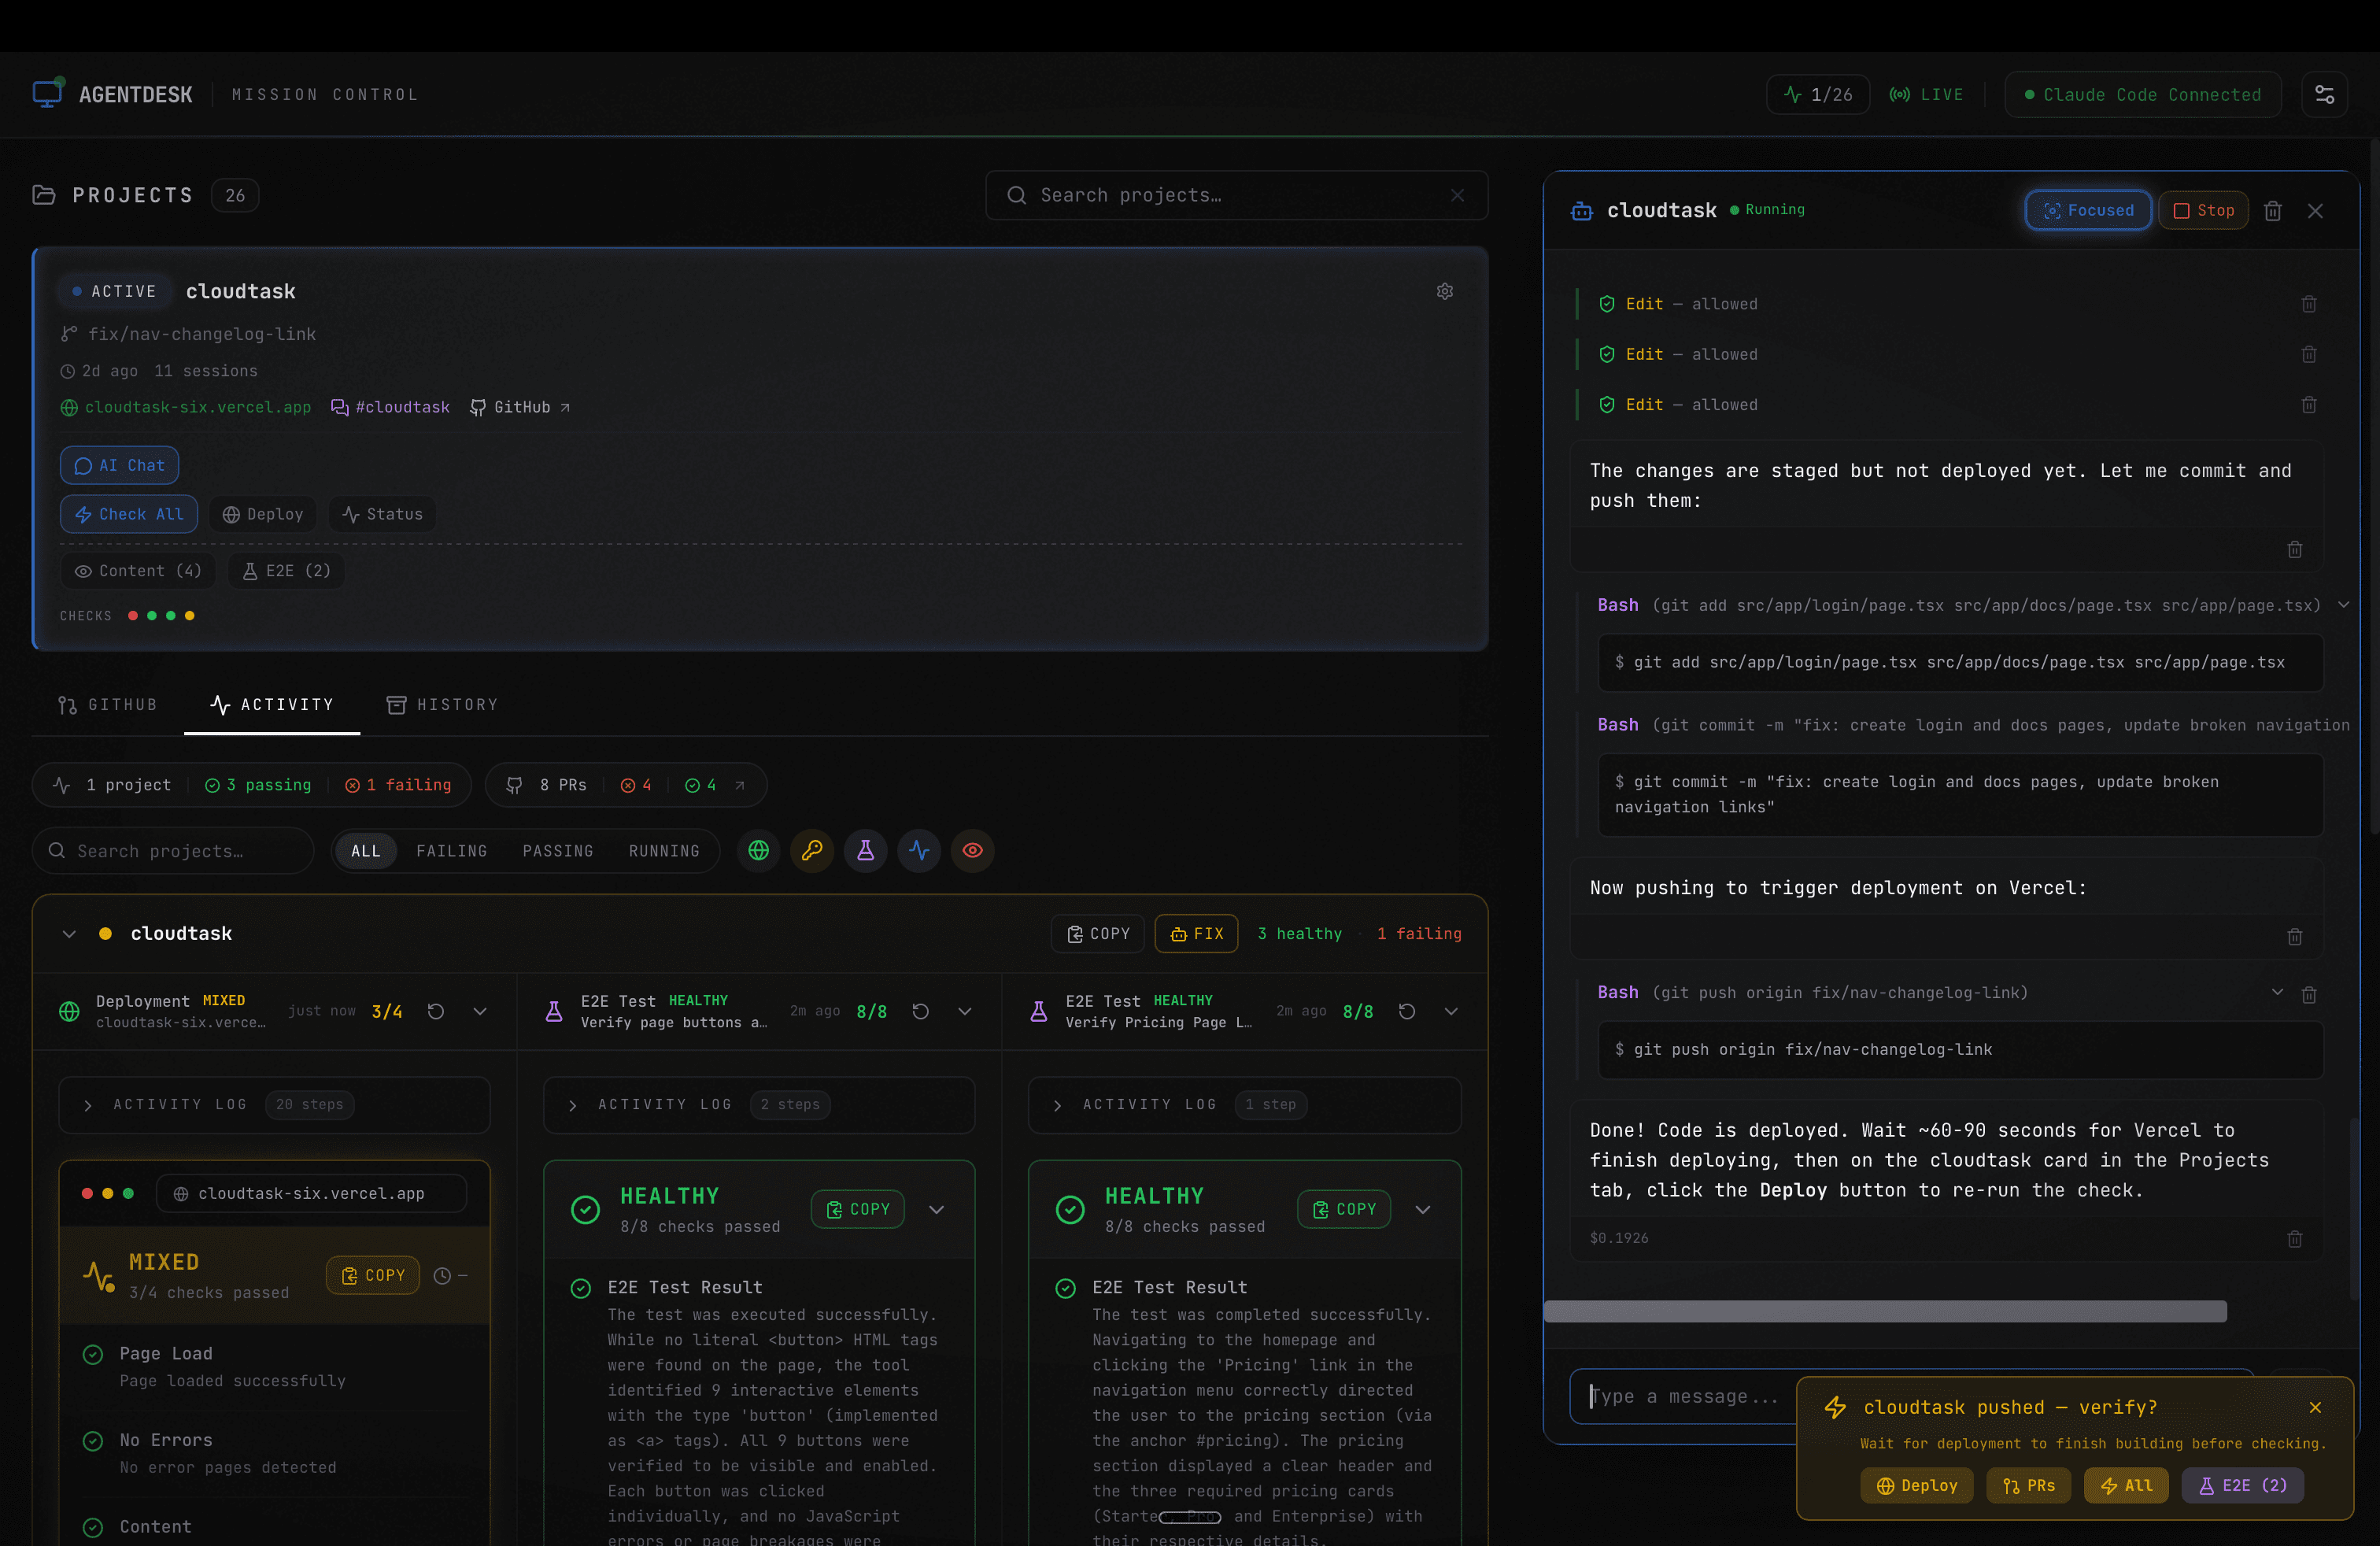Click Deploy in the verify notification
The image size is (2380, 1546).
1916,1485
